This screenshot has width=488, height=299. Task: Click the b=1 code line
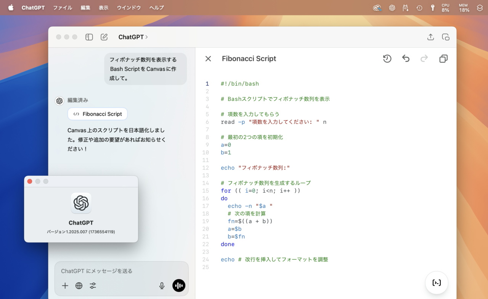click(x=226, y=152)
